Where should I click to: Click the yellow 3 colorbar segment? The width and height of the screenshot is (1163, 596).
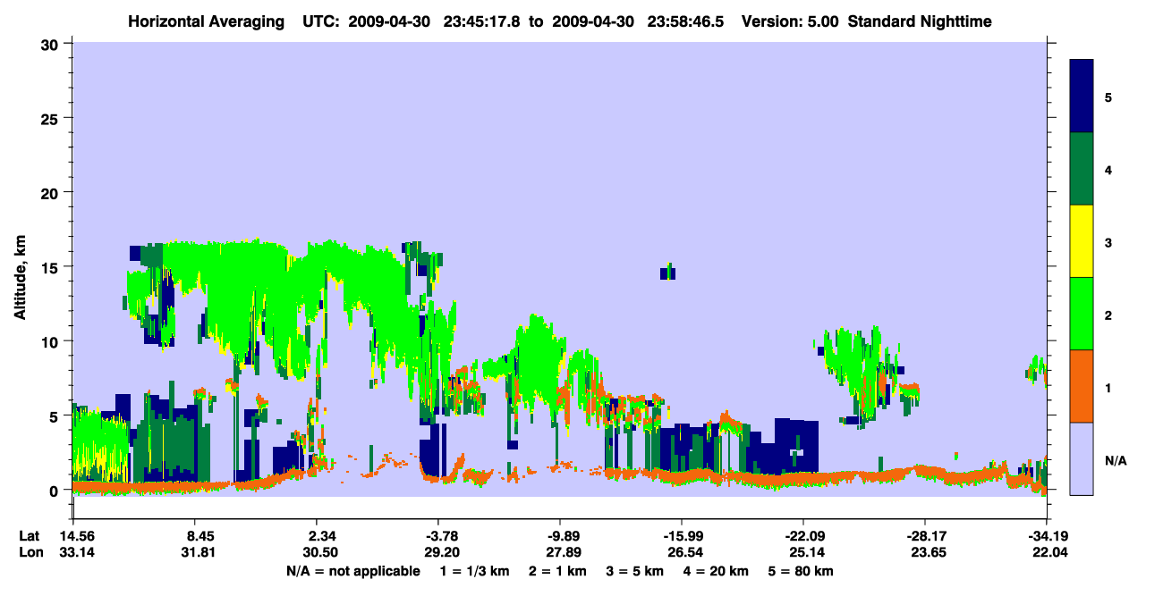coord(1082,241)
